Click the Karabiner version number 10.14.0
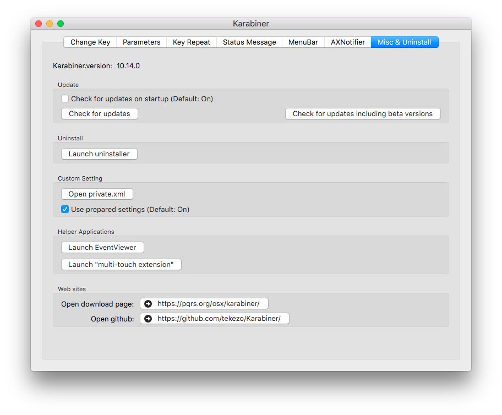The image size is (502, 415). tap(128, 66)
